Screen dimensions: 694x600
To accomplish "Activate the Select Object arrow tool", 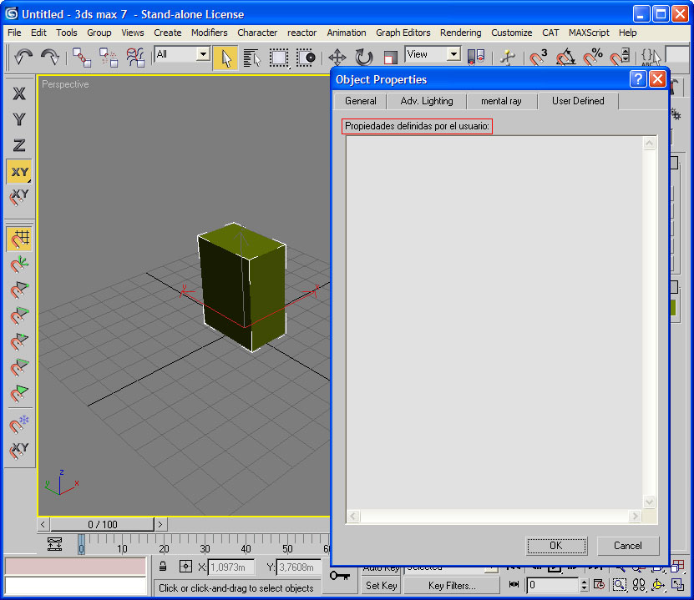I will 225,58.
